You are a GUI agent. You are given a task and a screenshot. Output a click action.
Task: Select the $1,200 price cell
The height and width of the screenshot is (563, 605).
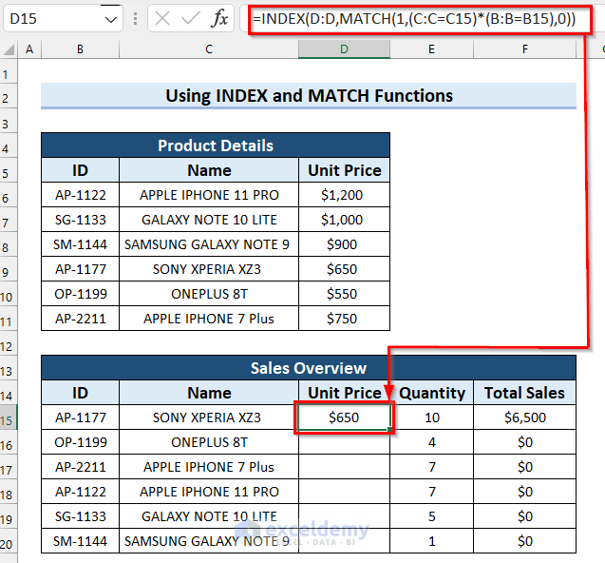[x=344, y=195]
